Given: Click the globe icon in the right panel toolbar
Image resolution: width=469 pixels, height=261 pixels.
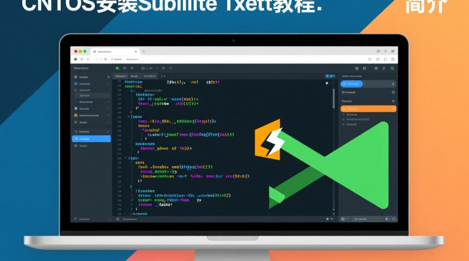Looking at the screenshot, I should [x=357, y=69].
